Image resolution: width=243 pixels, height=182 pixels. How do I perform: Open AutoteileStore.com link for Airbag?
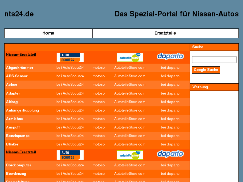click(x=130, y=102)
